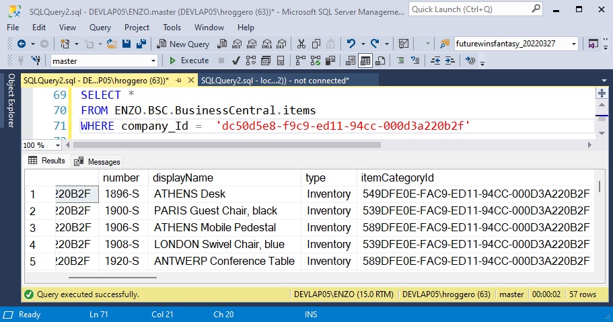This screenshot has width=613, height=322.
Task: Open the Tools menu
Action: point(172,28)
